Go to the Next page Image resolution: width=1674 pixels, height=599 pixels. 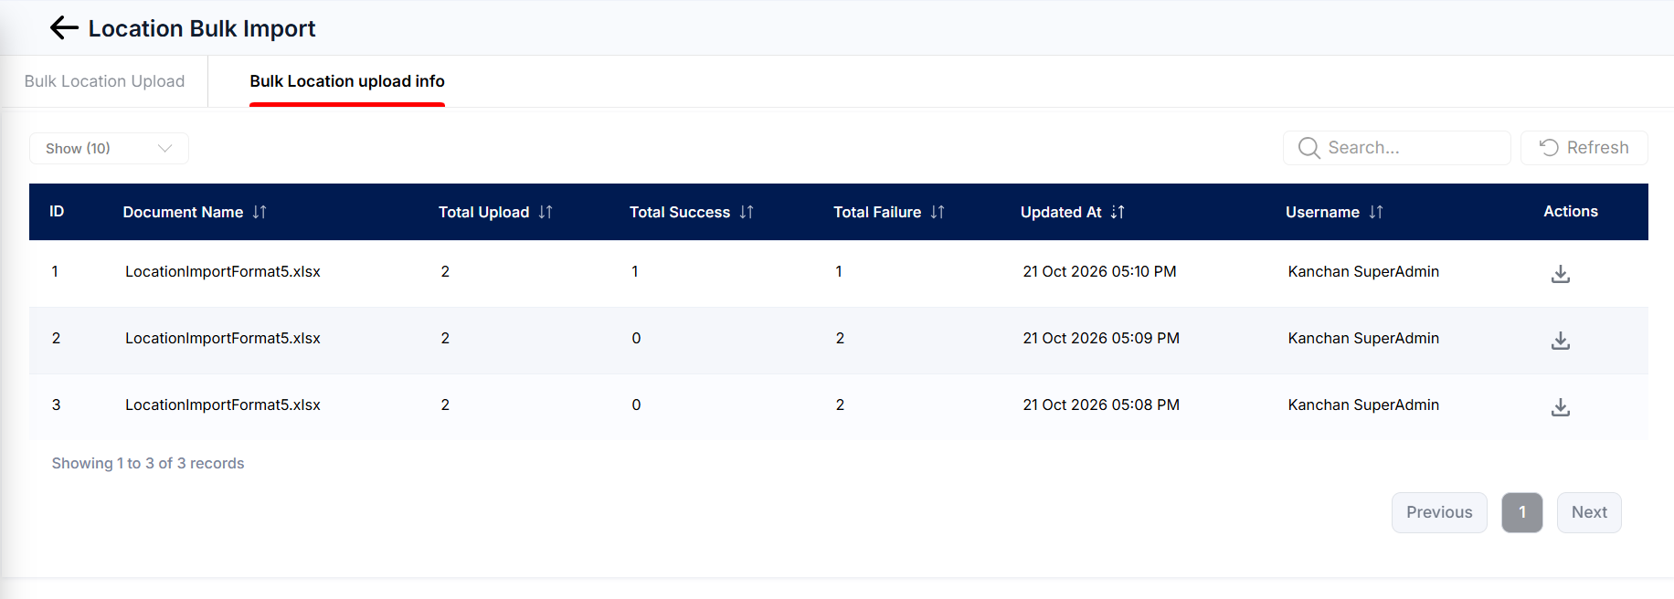click(1589, 512)
